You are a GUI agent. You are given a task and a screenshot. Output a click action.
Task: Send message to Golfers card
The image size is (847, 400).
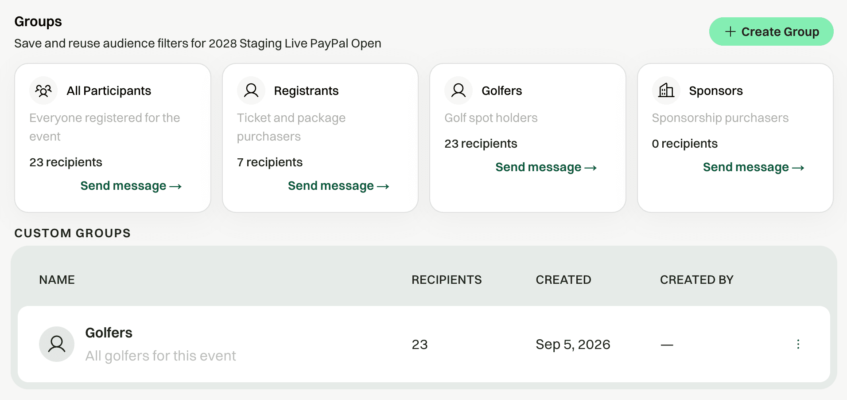tap(546, 167)
